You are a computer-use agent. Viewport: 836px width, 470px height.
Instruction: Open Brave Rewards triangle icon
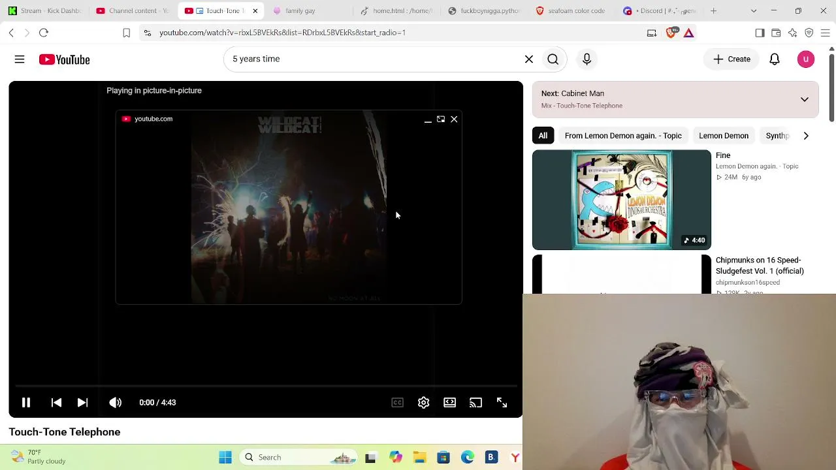(688, 33)
